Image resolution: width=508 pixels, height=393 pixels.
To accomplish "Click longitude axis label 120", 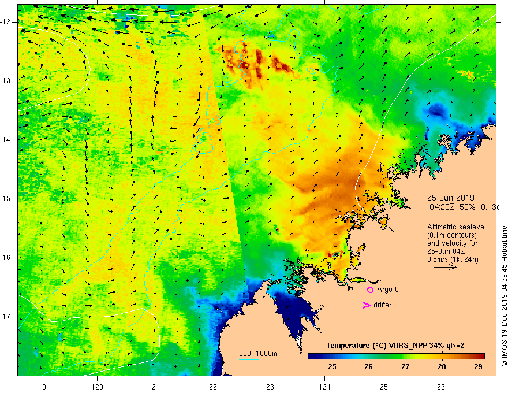I will click(97, 387).
